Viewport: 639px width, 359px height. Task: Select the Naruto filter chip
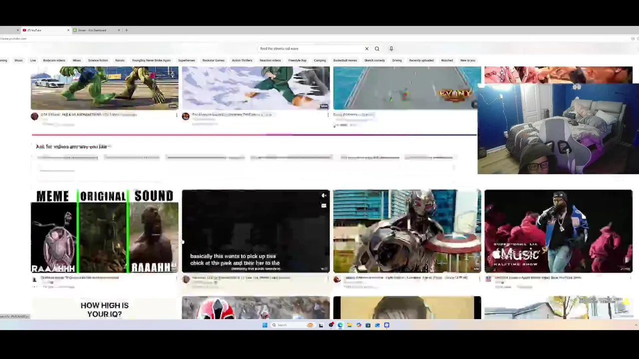(120, 60)
